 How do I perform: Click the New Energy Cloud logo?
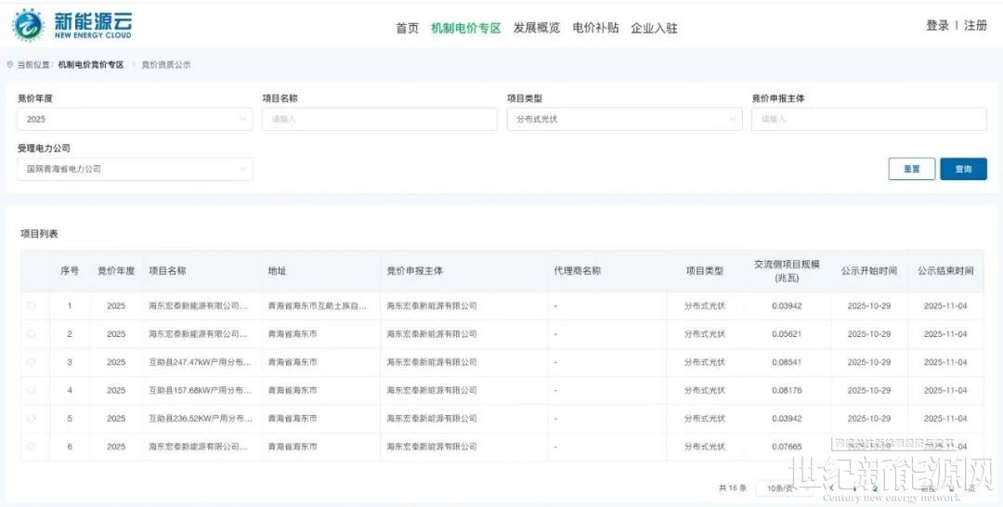[72, 25]
